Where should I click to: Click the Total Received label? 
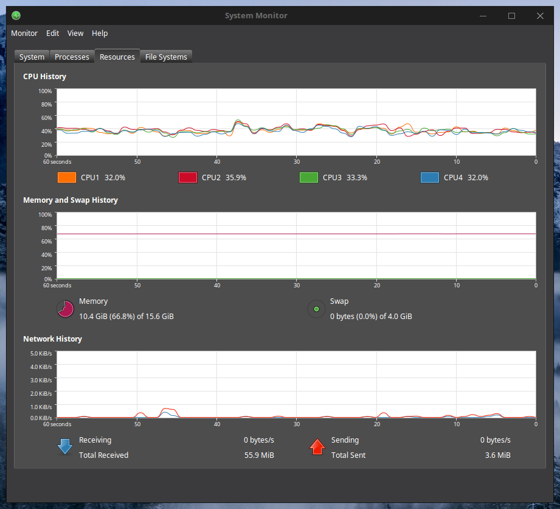(103, 455)
